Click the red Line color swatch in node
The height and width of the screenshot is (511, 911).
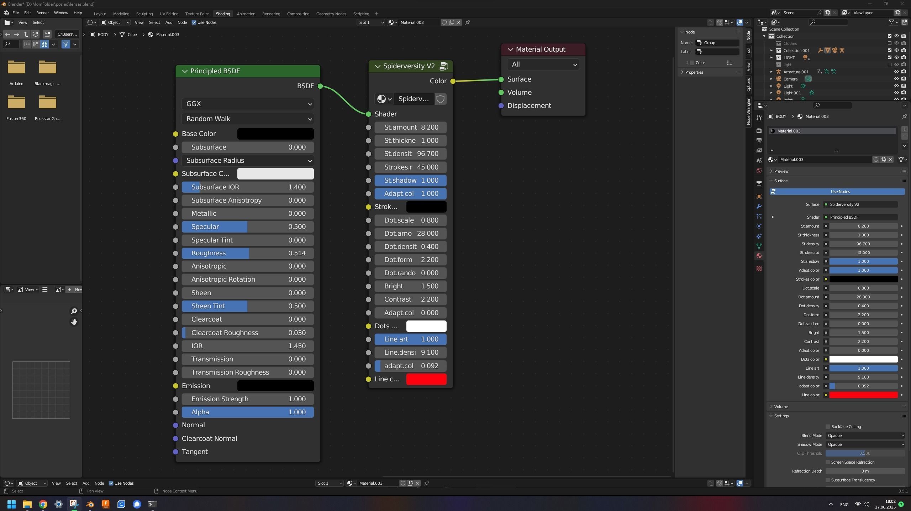[x=426, y=379]
